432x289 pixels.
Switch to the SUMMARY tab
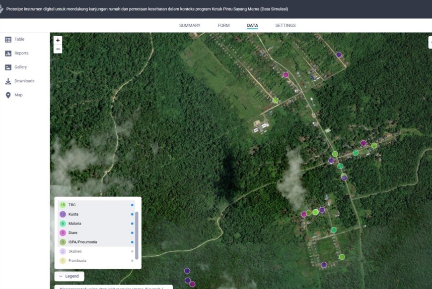click(190, 25)
